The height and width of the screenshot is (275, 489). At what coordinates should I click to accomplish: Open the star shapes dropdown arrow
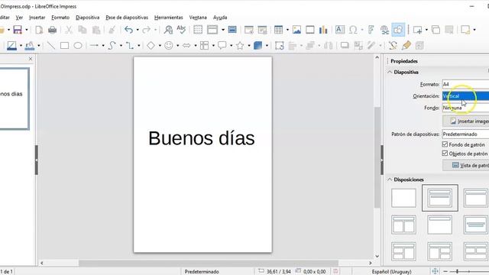[x=249, y=46]
